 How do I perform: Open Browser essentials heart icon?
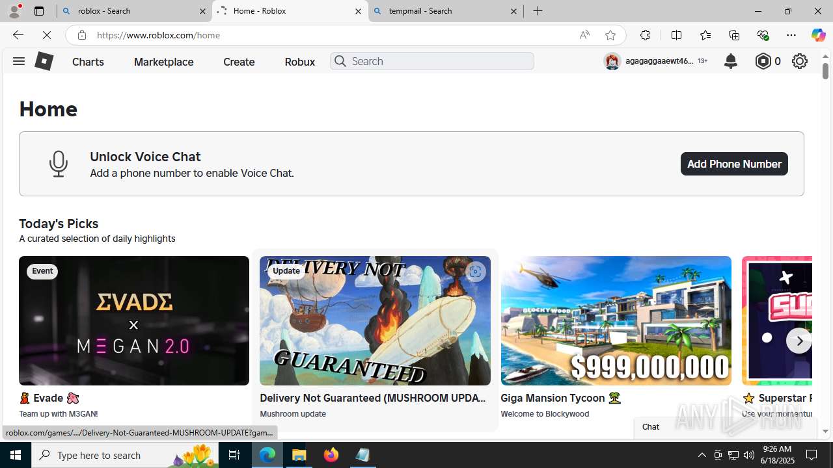click(763, 35)
